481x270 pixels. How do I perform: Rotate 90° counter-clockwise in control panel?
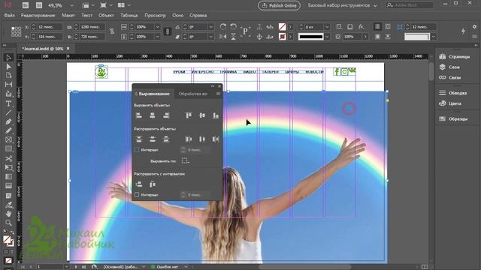[233, 27]
